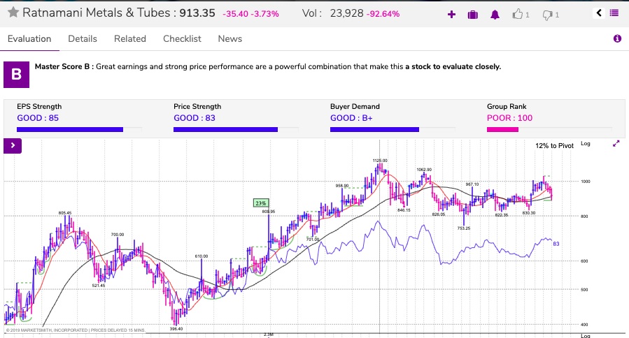Click the favorite star beside Ratnamani Metals
The height and width of the screenshot is (338, 629).
point(13,13)
